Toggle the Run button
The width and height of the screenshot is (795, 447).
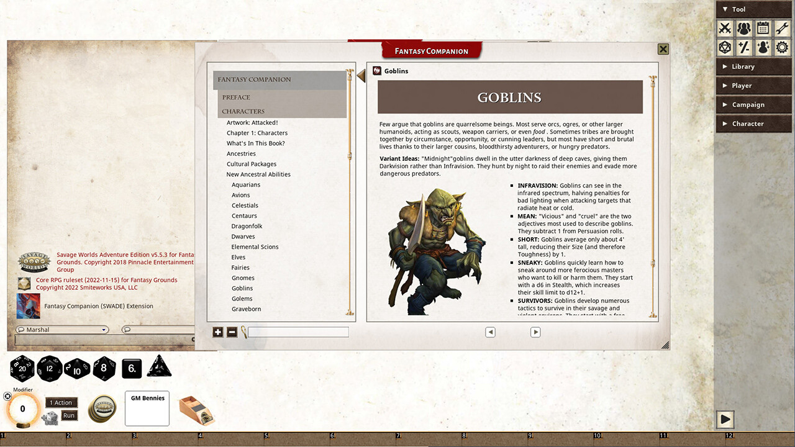pos(69,415)
